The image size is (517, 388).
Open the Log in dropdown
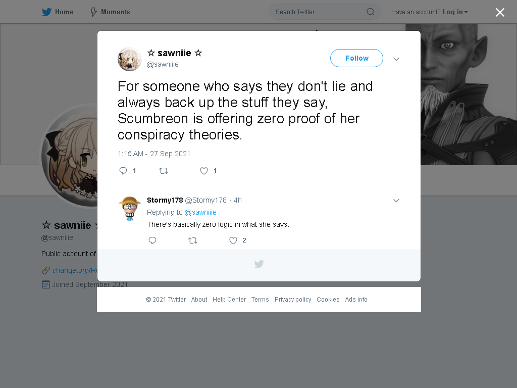coord(455,12)
